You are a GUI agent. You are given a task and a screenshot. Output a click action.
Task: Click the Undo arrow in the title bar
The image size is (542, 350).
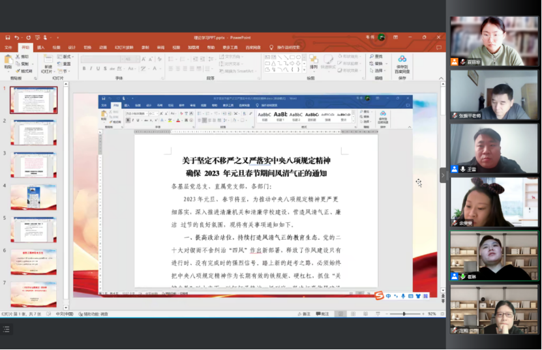pos(16,38)
